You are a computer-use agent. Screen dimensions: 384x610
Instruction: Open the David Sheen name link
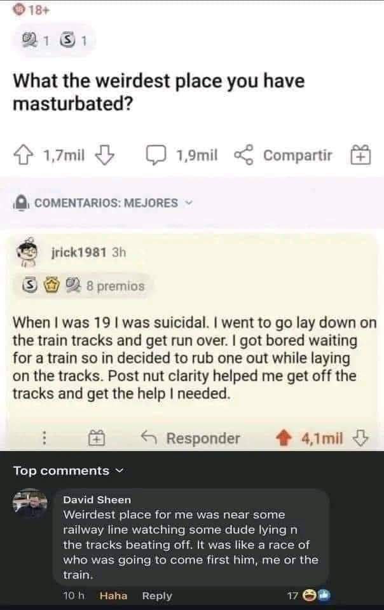(97, 500)
